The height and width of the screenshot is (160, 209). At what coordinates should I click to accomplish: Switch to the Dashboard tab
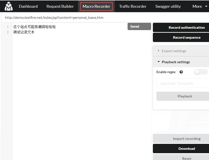click(x=28, y=6)
